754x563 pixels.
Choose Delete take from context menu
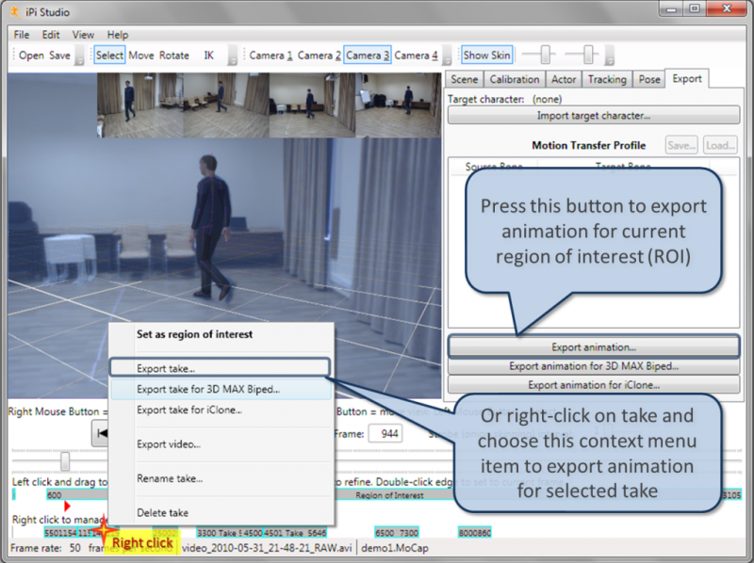221,512
